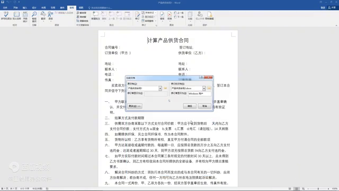Open the File (文件) tab
This screenshot has width=339, height=191.
(5, 7)
